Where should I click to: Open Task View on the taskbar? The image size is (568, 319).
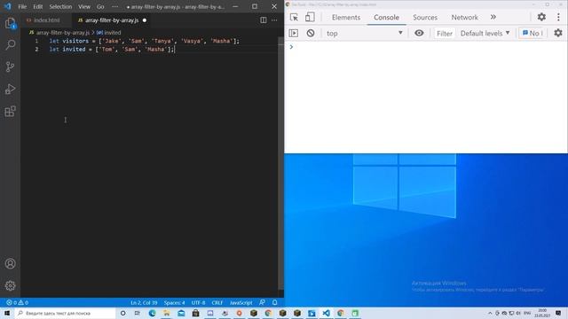(137, 313)
